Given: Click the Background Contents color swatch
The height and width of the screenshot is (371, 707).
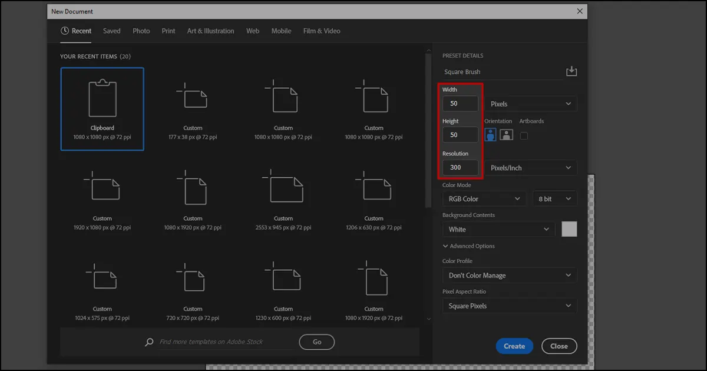Looking at the screenshot, I should [569, 229].
